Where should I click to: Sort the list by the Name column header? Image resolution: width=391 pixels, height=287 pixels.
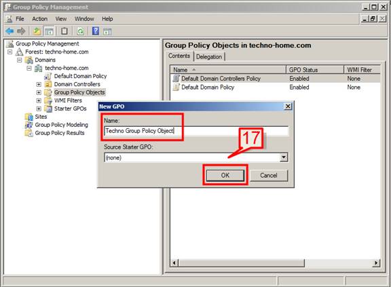(228, 70)
